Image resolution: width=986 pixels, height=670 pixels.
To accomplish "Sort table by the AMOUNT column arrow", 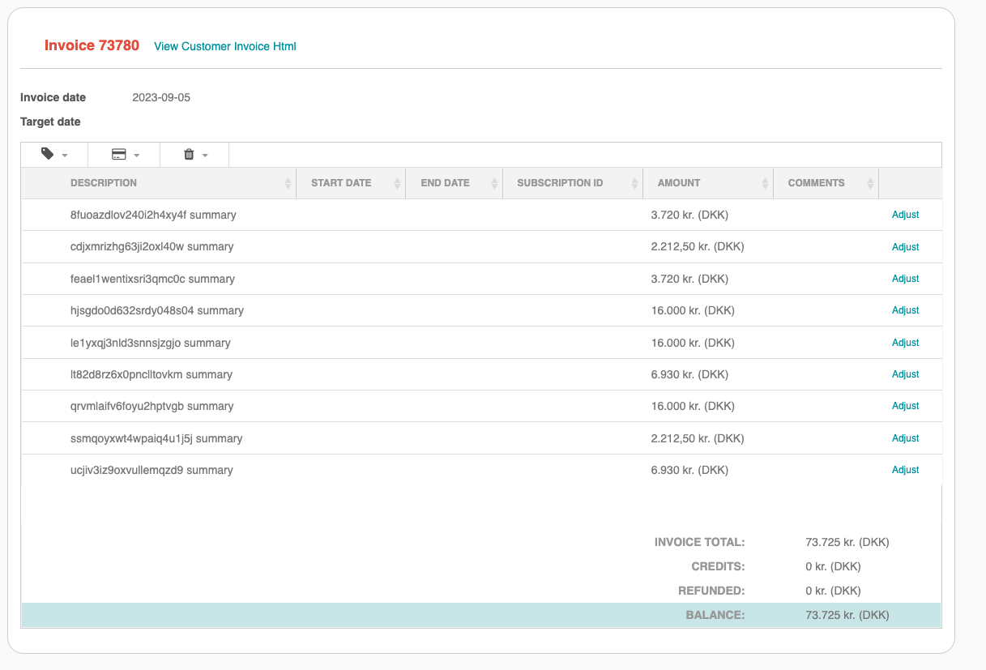I will [x=765, y=183].
